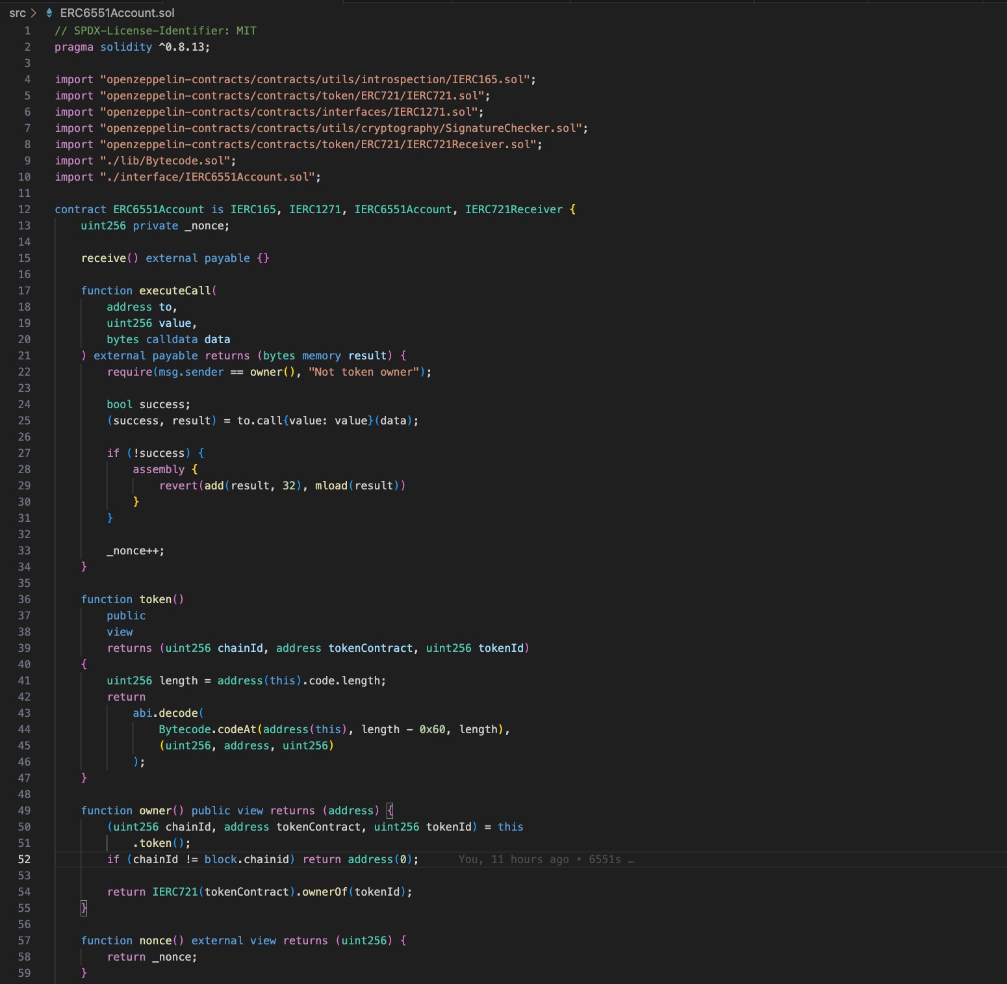Place cursor on 'pragma solidity ^0.8.13;'
This screenshot has height=984, width=1007.
coord(133,47)
